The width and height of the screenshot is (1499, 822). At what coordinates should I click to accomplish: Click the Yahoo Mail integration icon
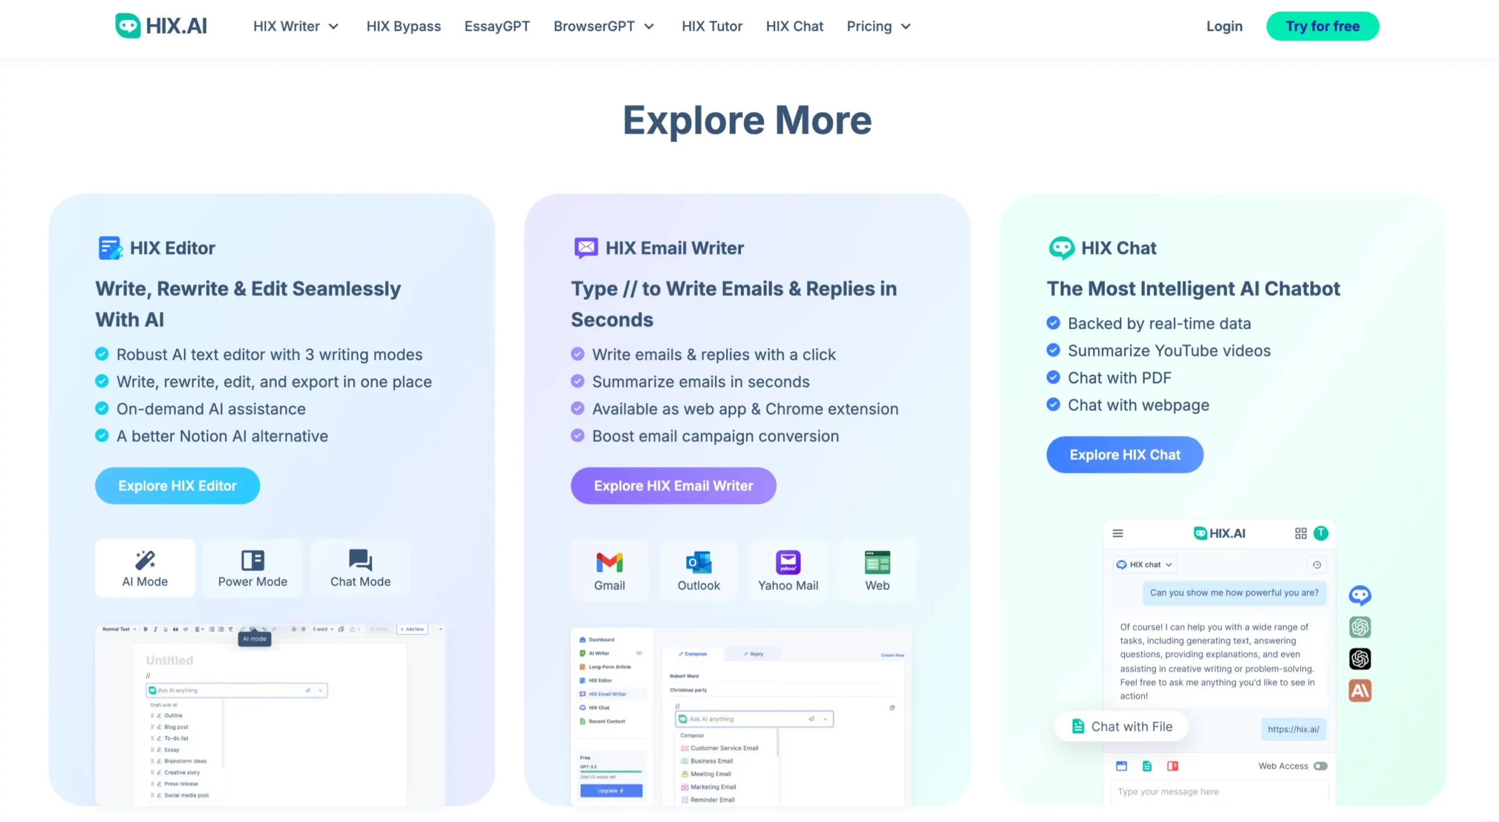point(788,569)
